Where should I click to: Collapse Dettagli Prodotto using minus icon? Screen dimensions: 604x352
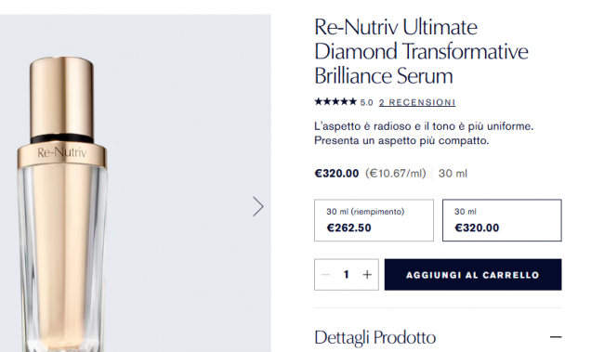[556, 337]
